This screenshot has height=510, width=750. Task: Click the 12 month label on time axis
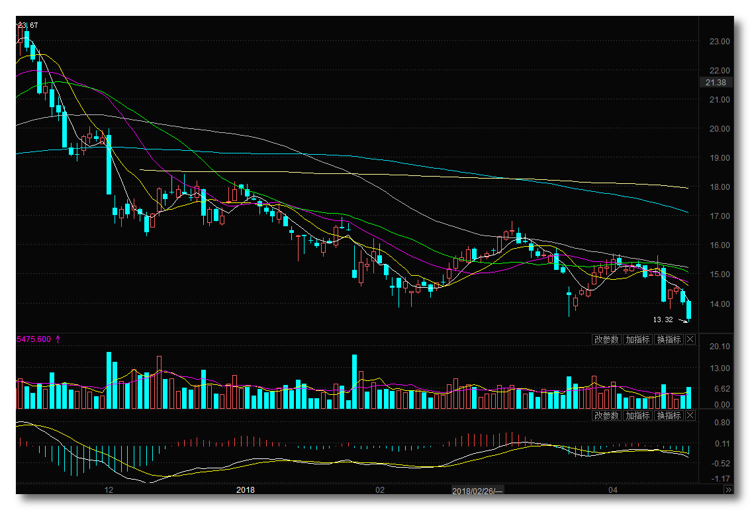point(109,490)
